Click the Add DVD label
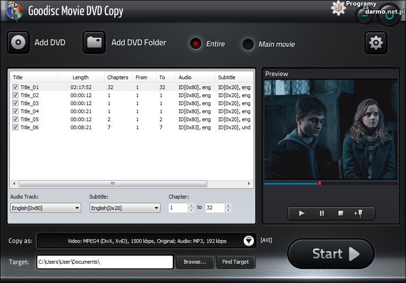Image resolution: width=406 pixels, height=283 pixels. pyautogui.click(x=50, y=42)
